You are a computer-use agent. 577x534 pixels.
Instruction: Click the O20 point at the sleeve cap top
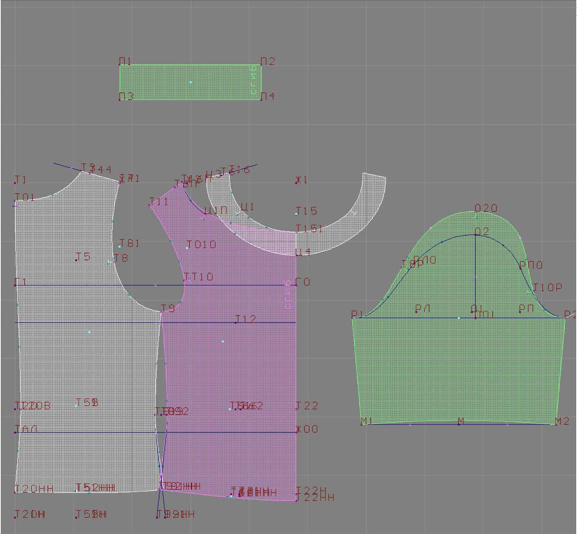477,217
